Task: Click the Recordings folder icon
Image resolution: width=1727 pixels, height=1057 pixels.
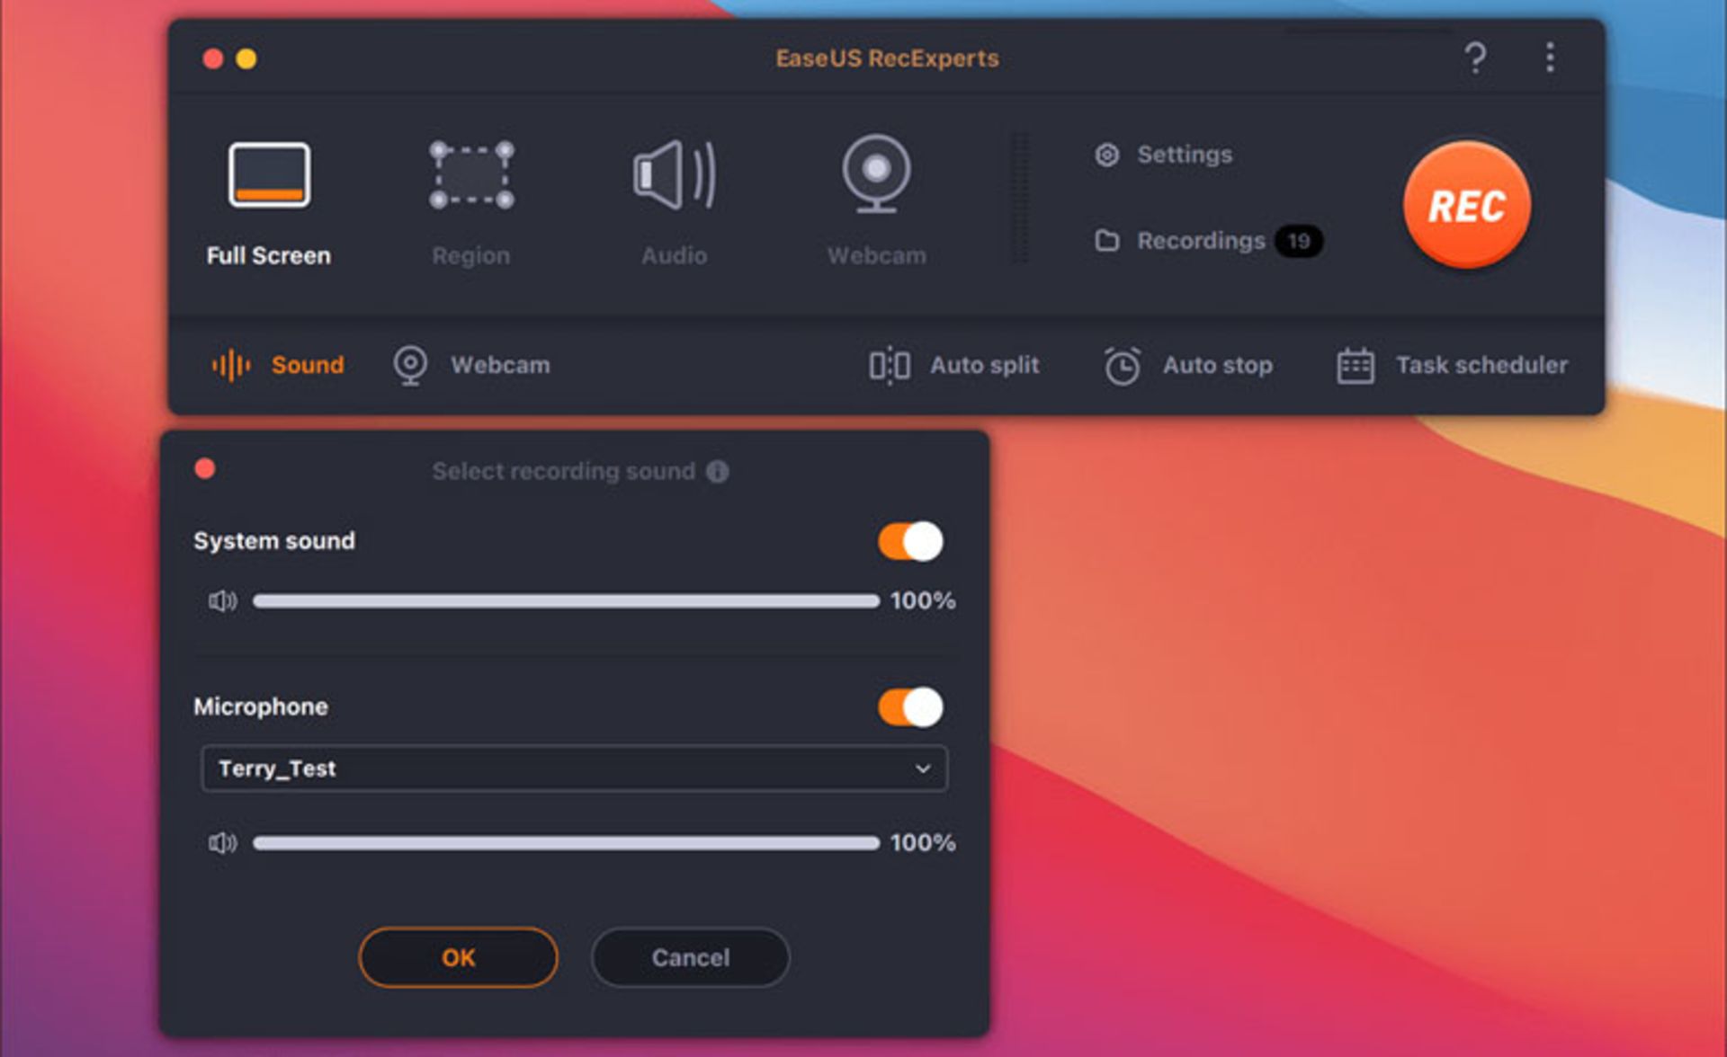Action: tap(1106, 241)
